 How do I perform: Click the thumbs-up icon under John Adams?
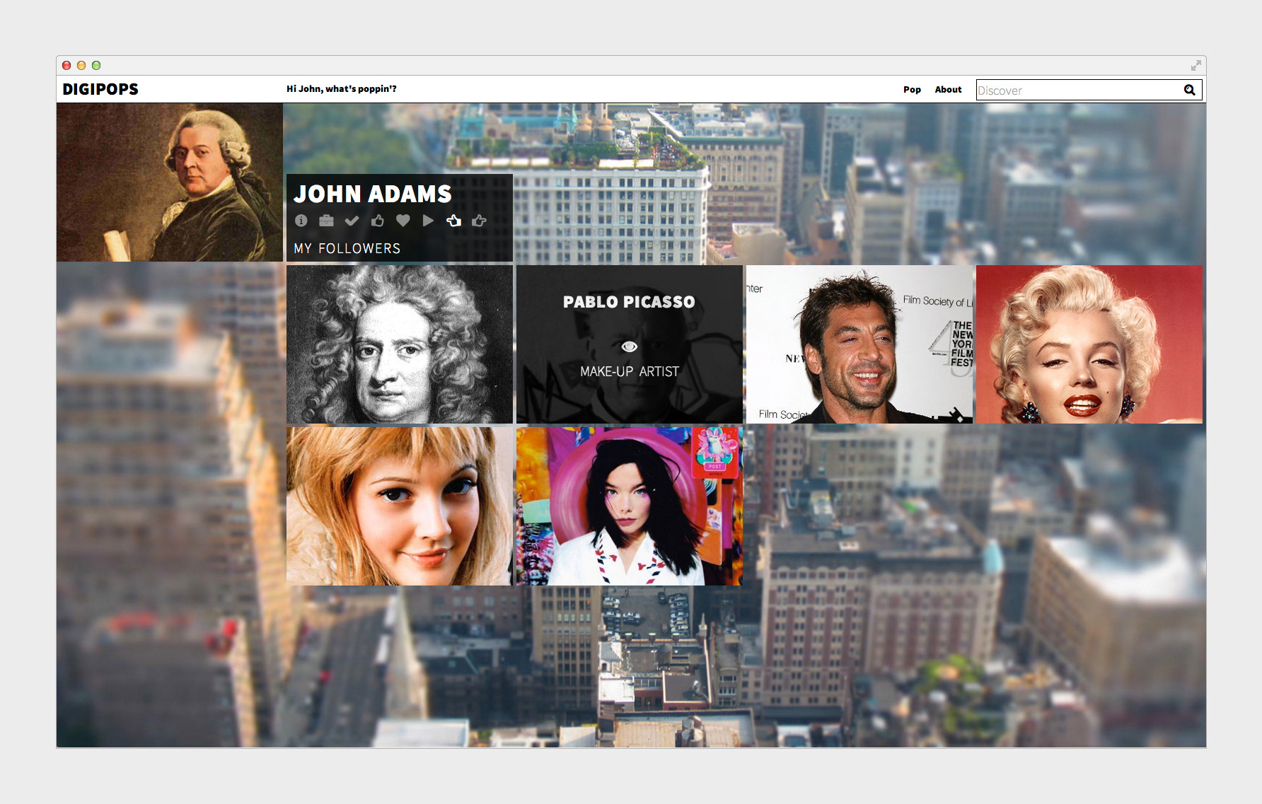[378, 221]
